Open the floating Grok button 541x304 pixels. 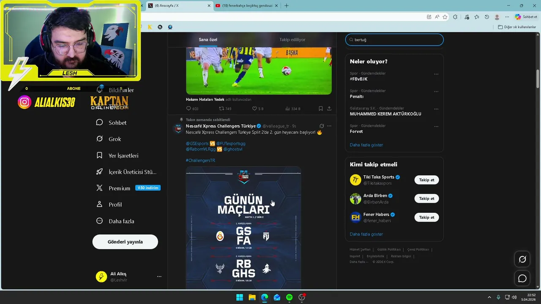click(x=522, y=259)
